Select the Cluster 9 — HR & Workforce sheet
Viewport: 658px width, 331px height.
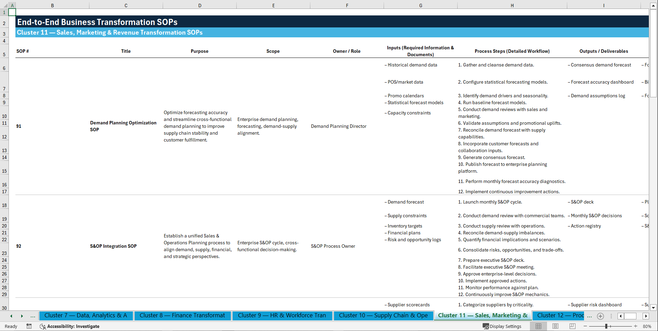pos(282,316)
